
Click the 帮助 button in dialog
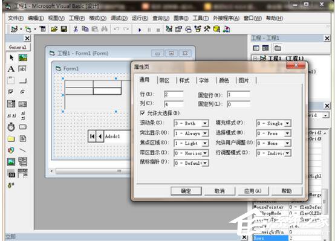287,191
